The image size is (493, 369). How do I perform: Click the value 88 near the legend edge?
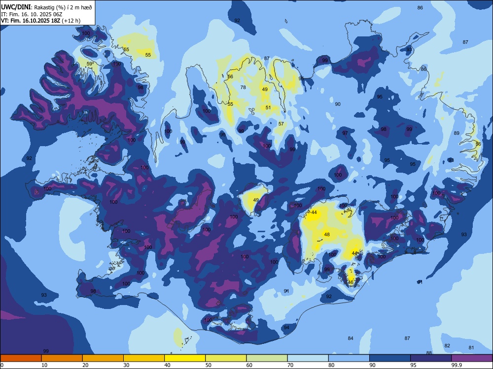coord(429,353)
